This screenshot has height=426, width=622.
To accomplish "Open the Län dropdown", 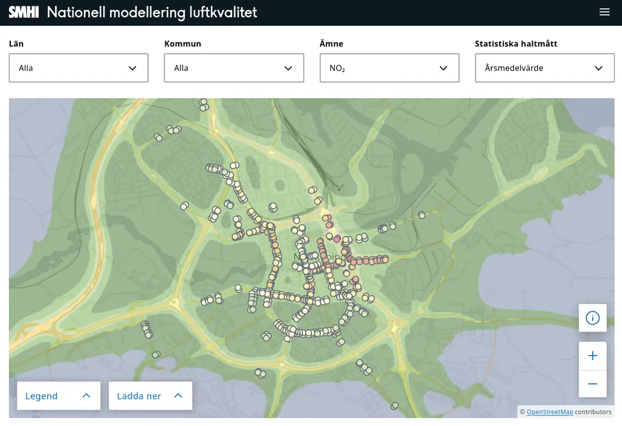I will click(78, 68).
